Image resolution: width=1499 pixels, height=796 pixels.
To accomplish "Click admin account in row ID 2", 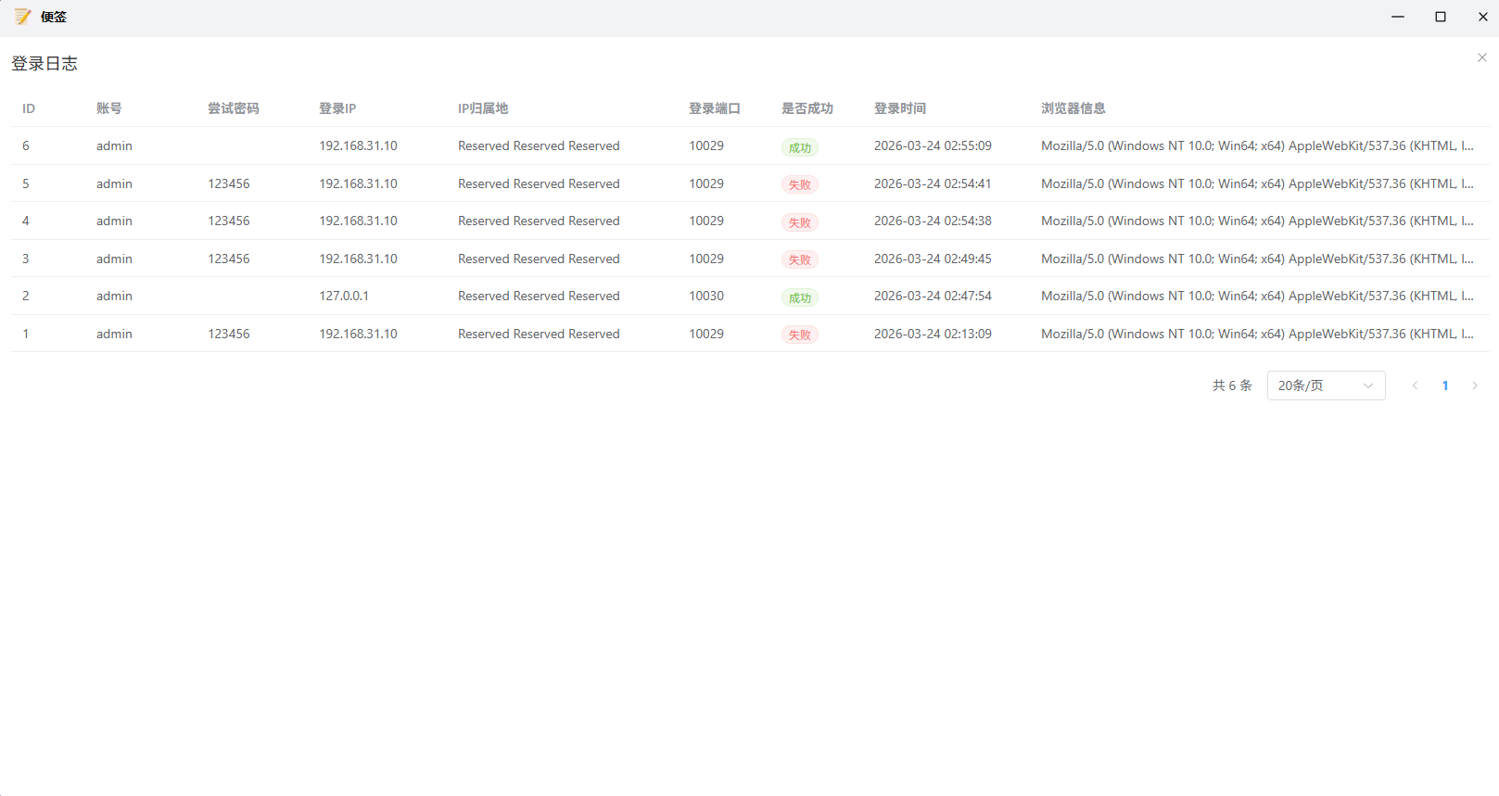I will (114, 296).
